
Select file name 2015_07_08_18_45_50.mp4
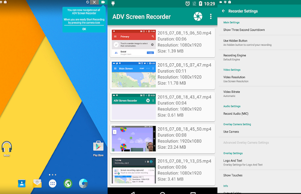pyautogui.click(x=184, y=129)
